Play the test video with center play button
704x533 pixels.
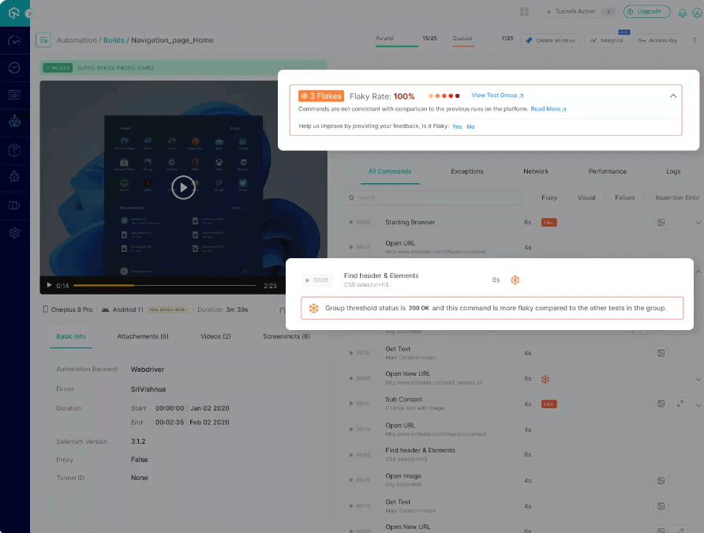[183, 187]
